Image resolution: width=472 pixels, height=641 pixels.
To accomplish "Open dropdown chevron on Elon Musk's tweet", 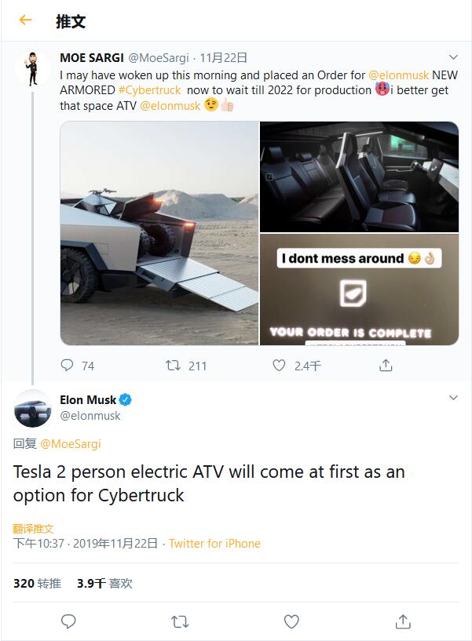I will click(x=453, y=399).
